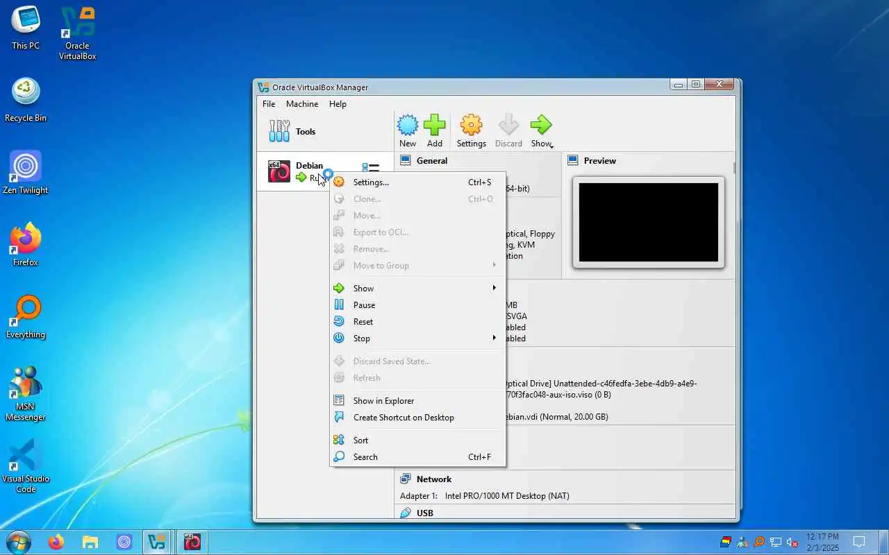The width and height of the screenshot is (889, 555).
Task: Expand the Show submenu arrow
Action: coord(495,288)
